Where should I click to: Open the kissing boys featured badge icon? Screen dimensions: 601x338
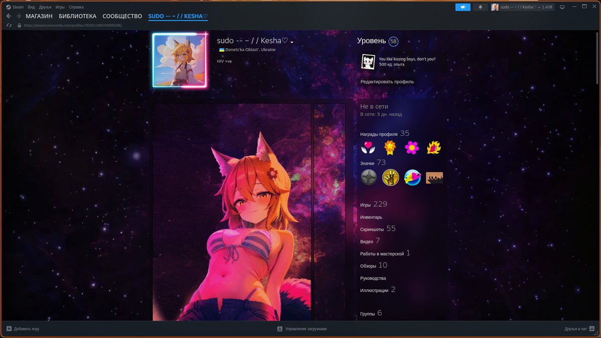click(369, 62)
